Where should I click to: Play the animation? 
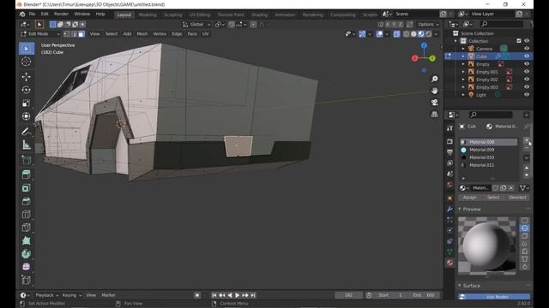[237, 295]
